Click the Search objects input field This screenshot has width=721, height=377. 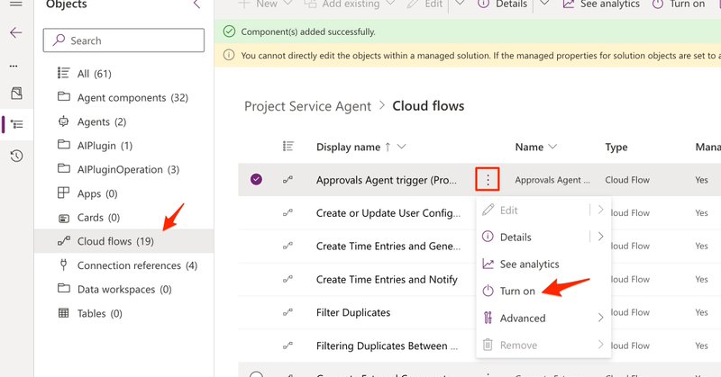pyautogui.click(x=123, y=40)
